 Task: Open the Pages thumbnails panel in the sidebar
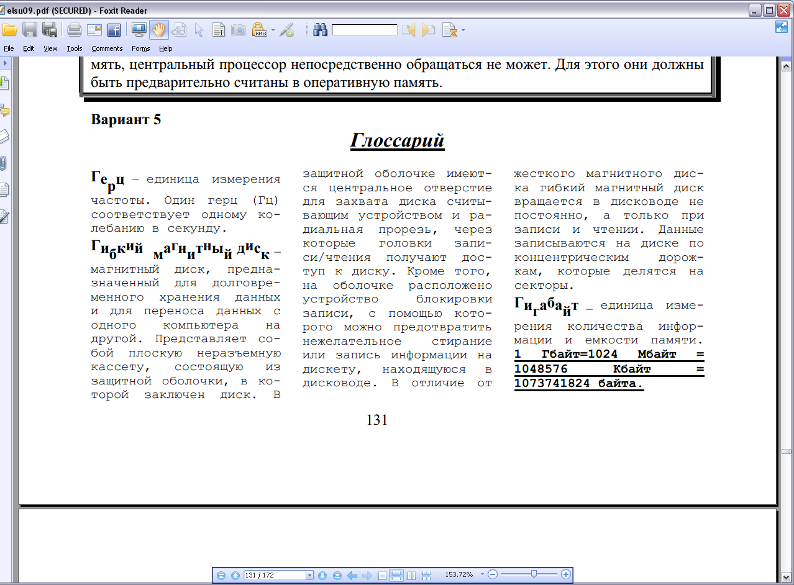pyautogui.click(x=4, y=189)
